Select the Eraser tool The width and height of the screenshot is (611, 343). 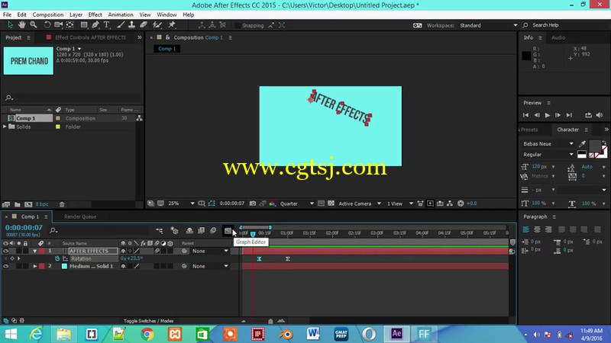[144, 25]
